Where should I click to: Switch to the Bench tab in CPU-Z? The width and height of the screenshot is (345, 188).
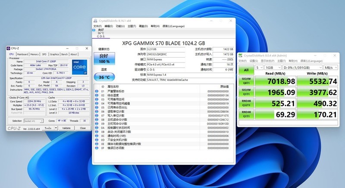(64, 54)
